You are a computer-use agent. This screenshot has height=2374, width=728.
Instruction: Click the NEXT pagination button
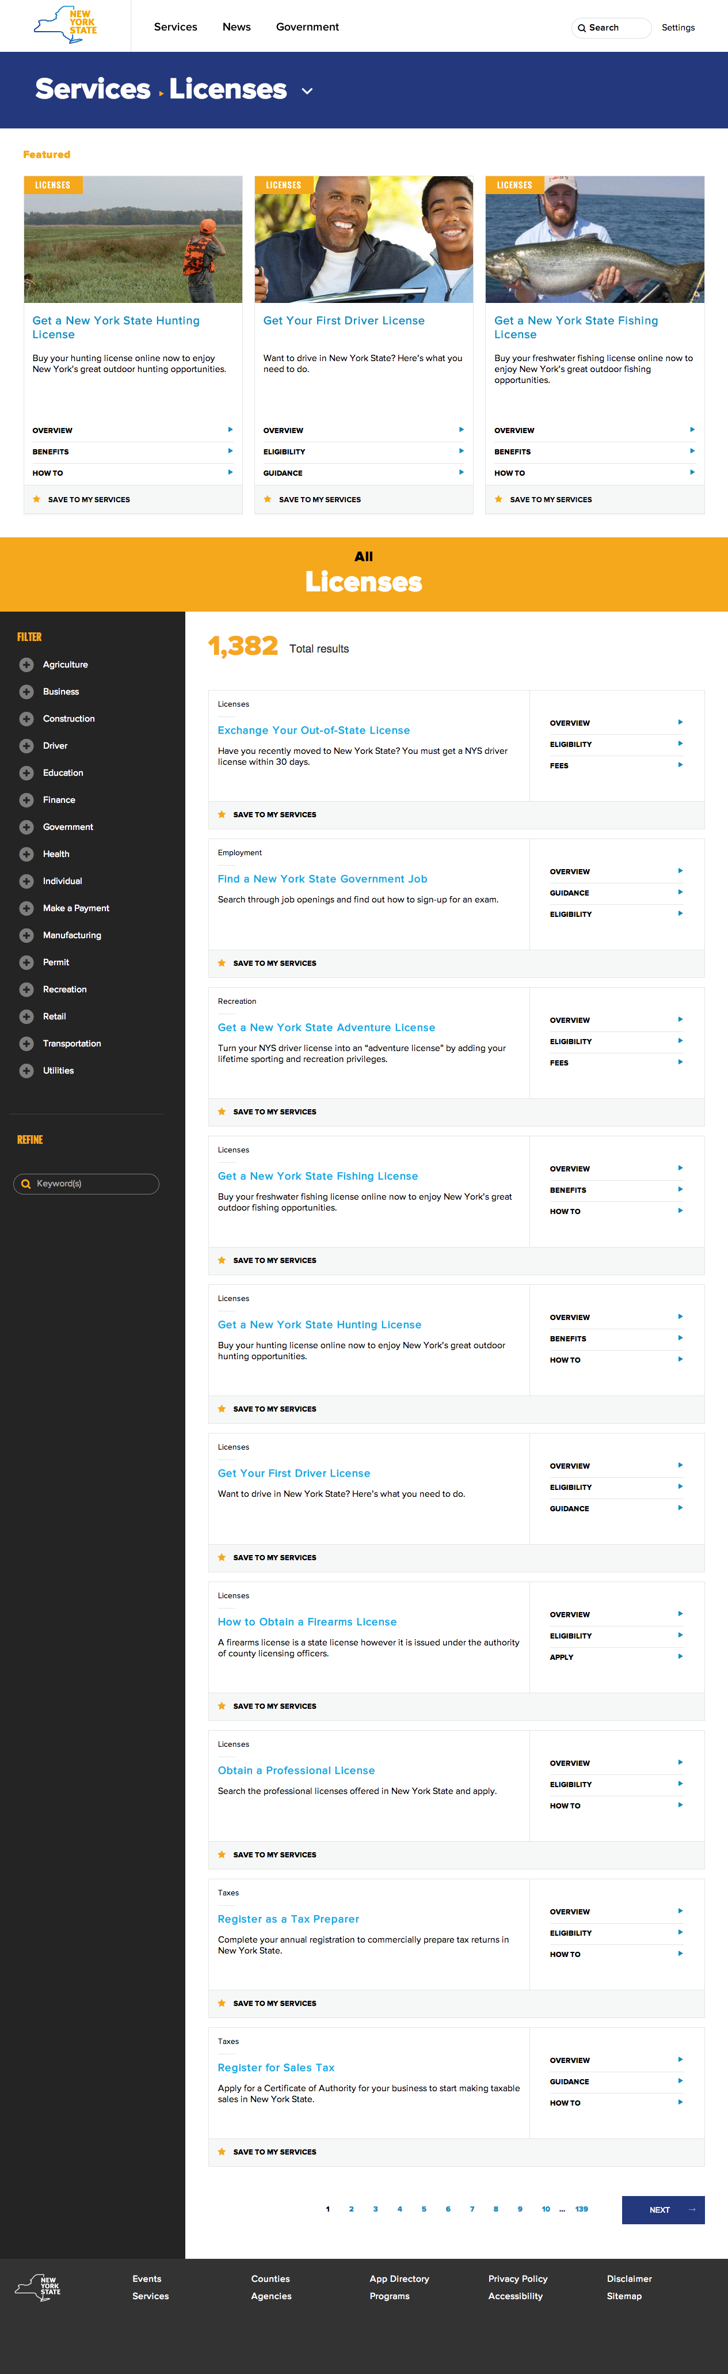[662, 2210]
